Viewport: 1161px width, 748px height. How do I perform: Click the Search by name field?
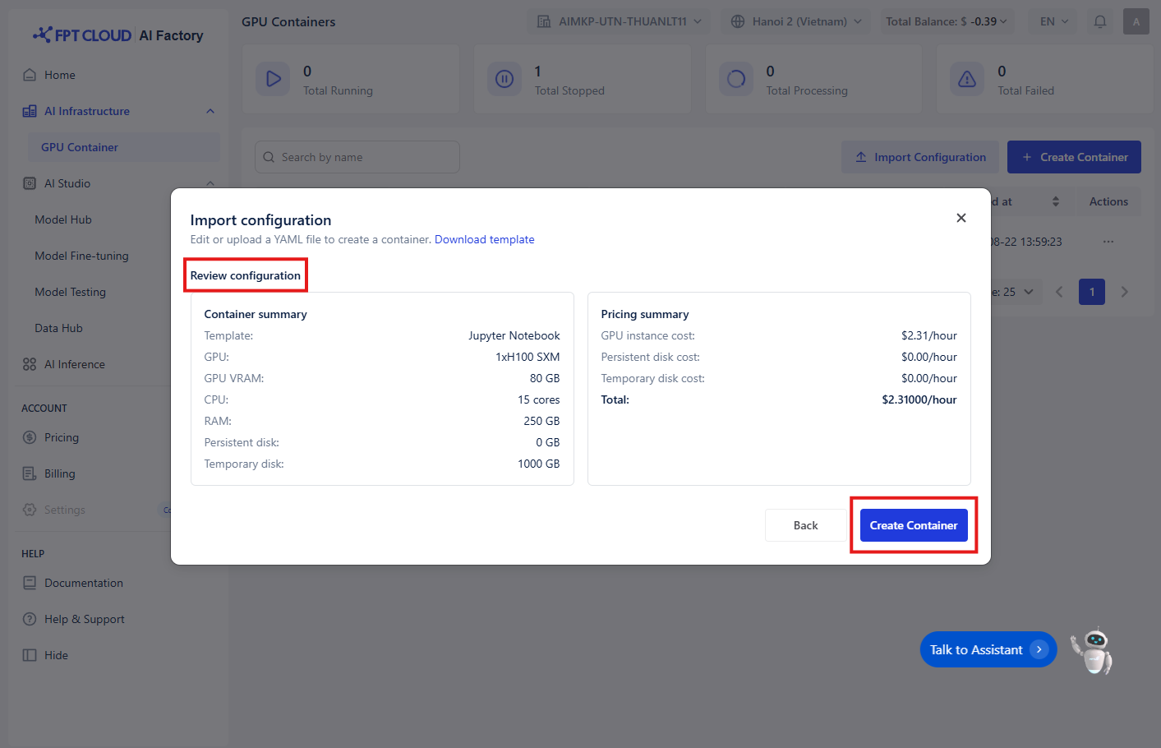[357, 157]
